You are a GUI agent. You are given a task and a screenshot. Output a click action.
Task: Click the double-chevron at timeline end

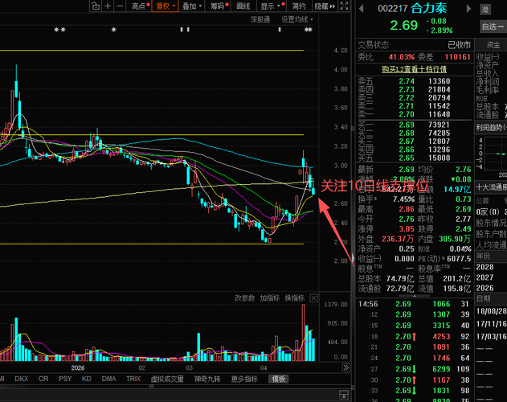tap(346, 367)
